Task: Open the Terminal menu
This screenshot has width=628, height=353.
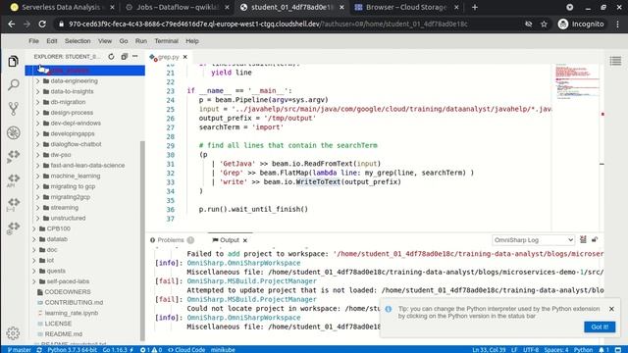Action: click(x=166, y=41)
